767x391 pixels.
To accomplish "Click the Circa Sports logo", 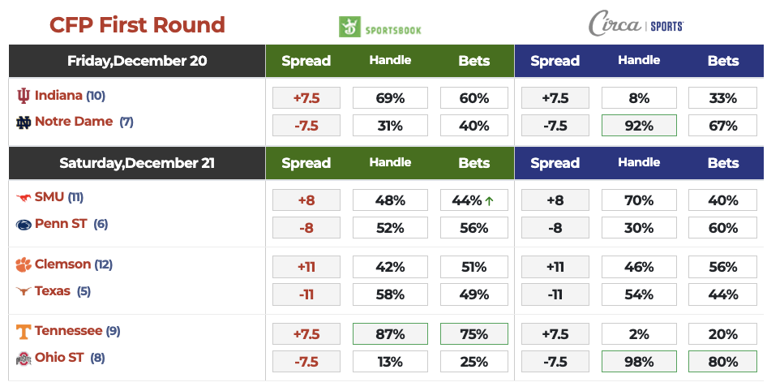I will (636, 24).
